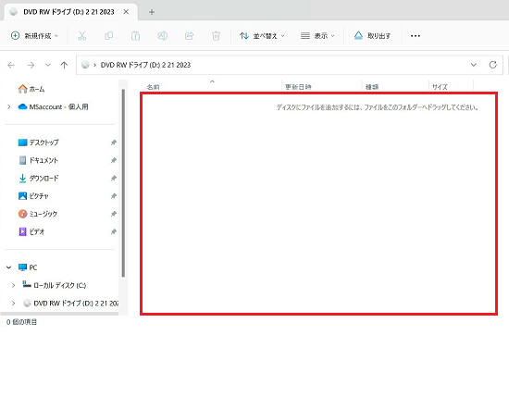
Task: Click pin icon next to デスクトップ
Action: 114,143
